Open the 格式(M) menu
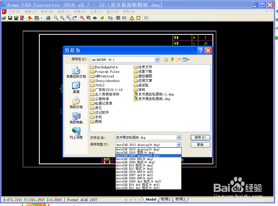 (47, 12)
